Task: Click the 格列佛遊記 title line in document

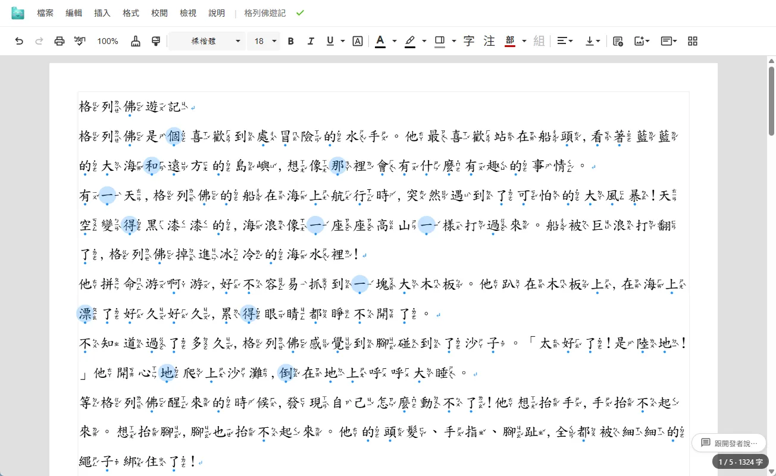Action: coord(133,107)
